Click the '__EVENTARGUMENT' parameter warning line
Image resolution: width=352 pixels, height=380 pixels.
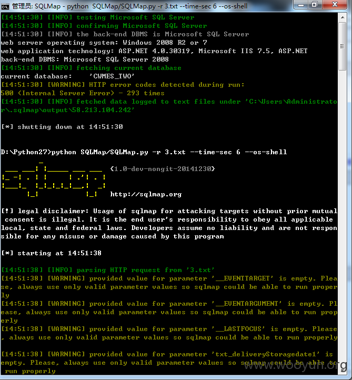click(x=169, y=312)
